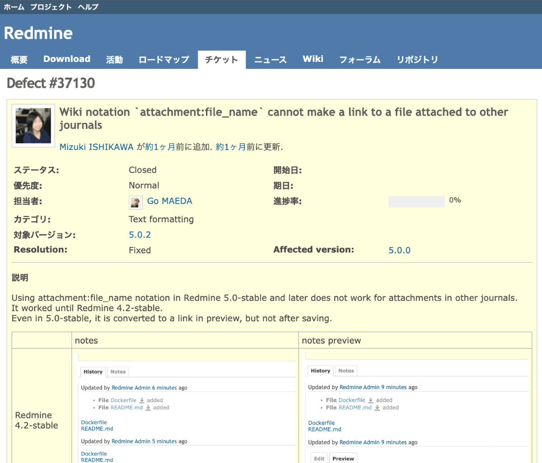Open the Go MAEDA assignee link
The image size is (542, 463).
point(170,201)
